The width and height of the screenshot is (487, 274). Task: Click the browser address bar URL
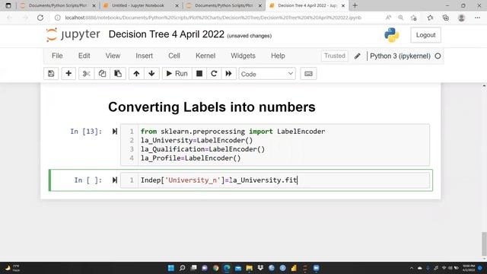213,18
